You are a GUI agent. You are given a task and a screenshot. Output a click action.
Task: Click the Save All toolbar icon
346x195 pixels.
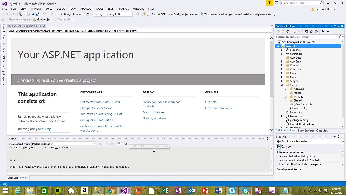[38, 14]
